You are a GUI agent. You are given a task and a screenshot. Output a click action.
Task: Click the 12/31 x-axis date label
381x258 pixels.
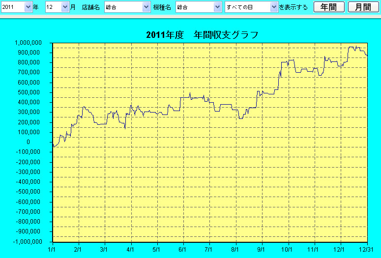tap(366, 250)
